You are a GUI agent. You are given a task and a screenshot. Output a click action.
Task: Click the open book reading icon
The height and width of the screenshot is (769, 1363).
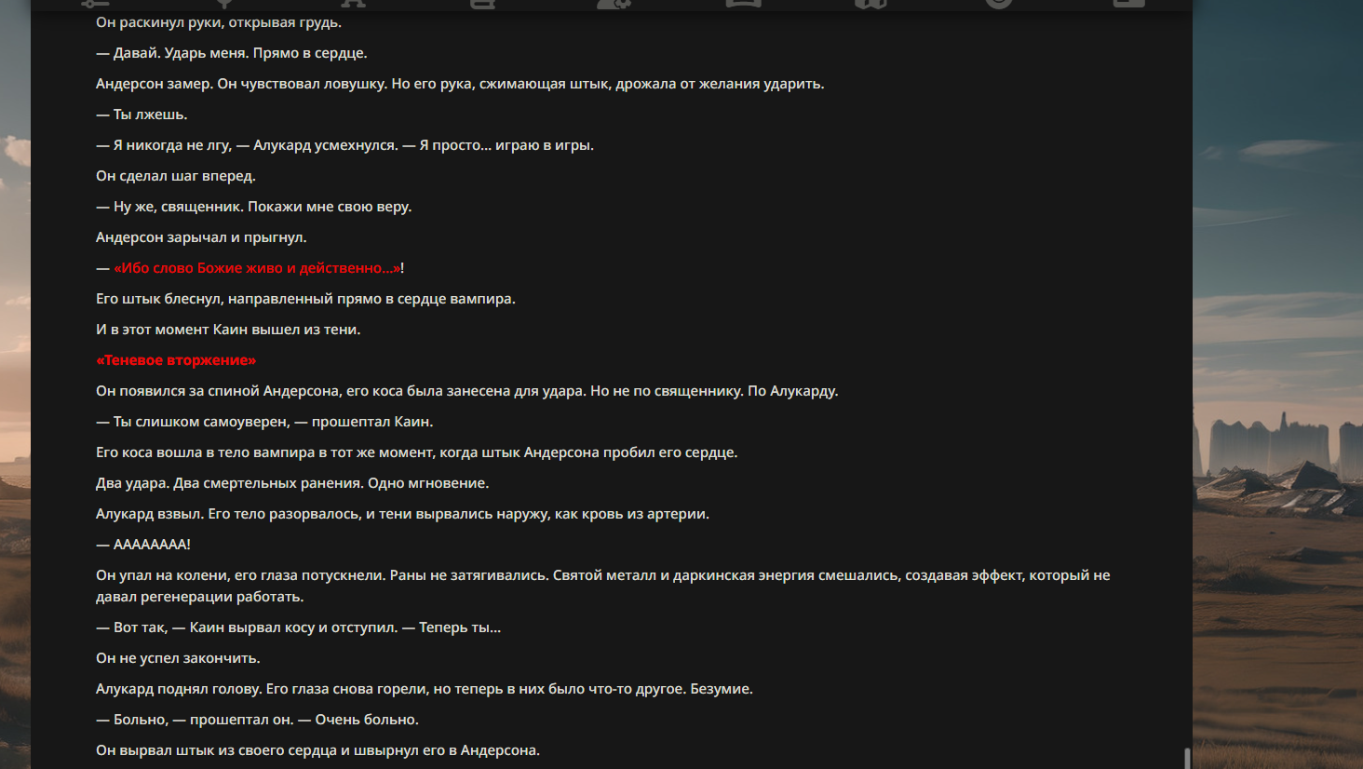(743, 4)
